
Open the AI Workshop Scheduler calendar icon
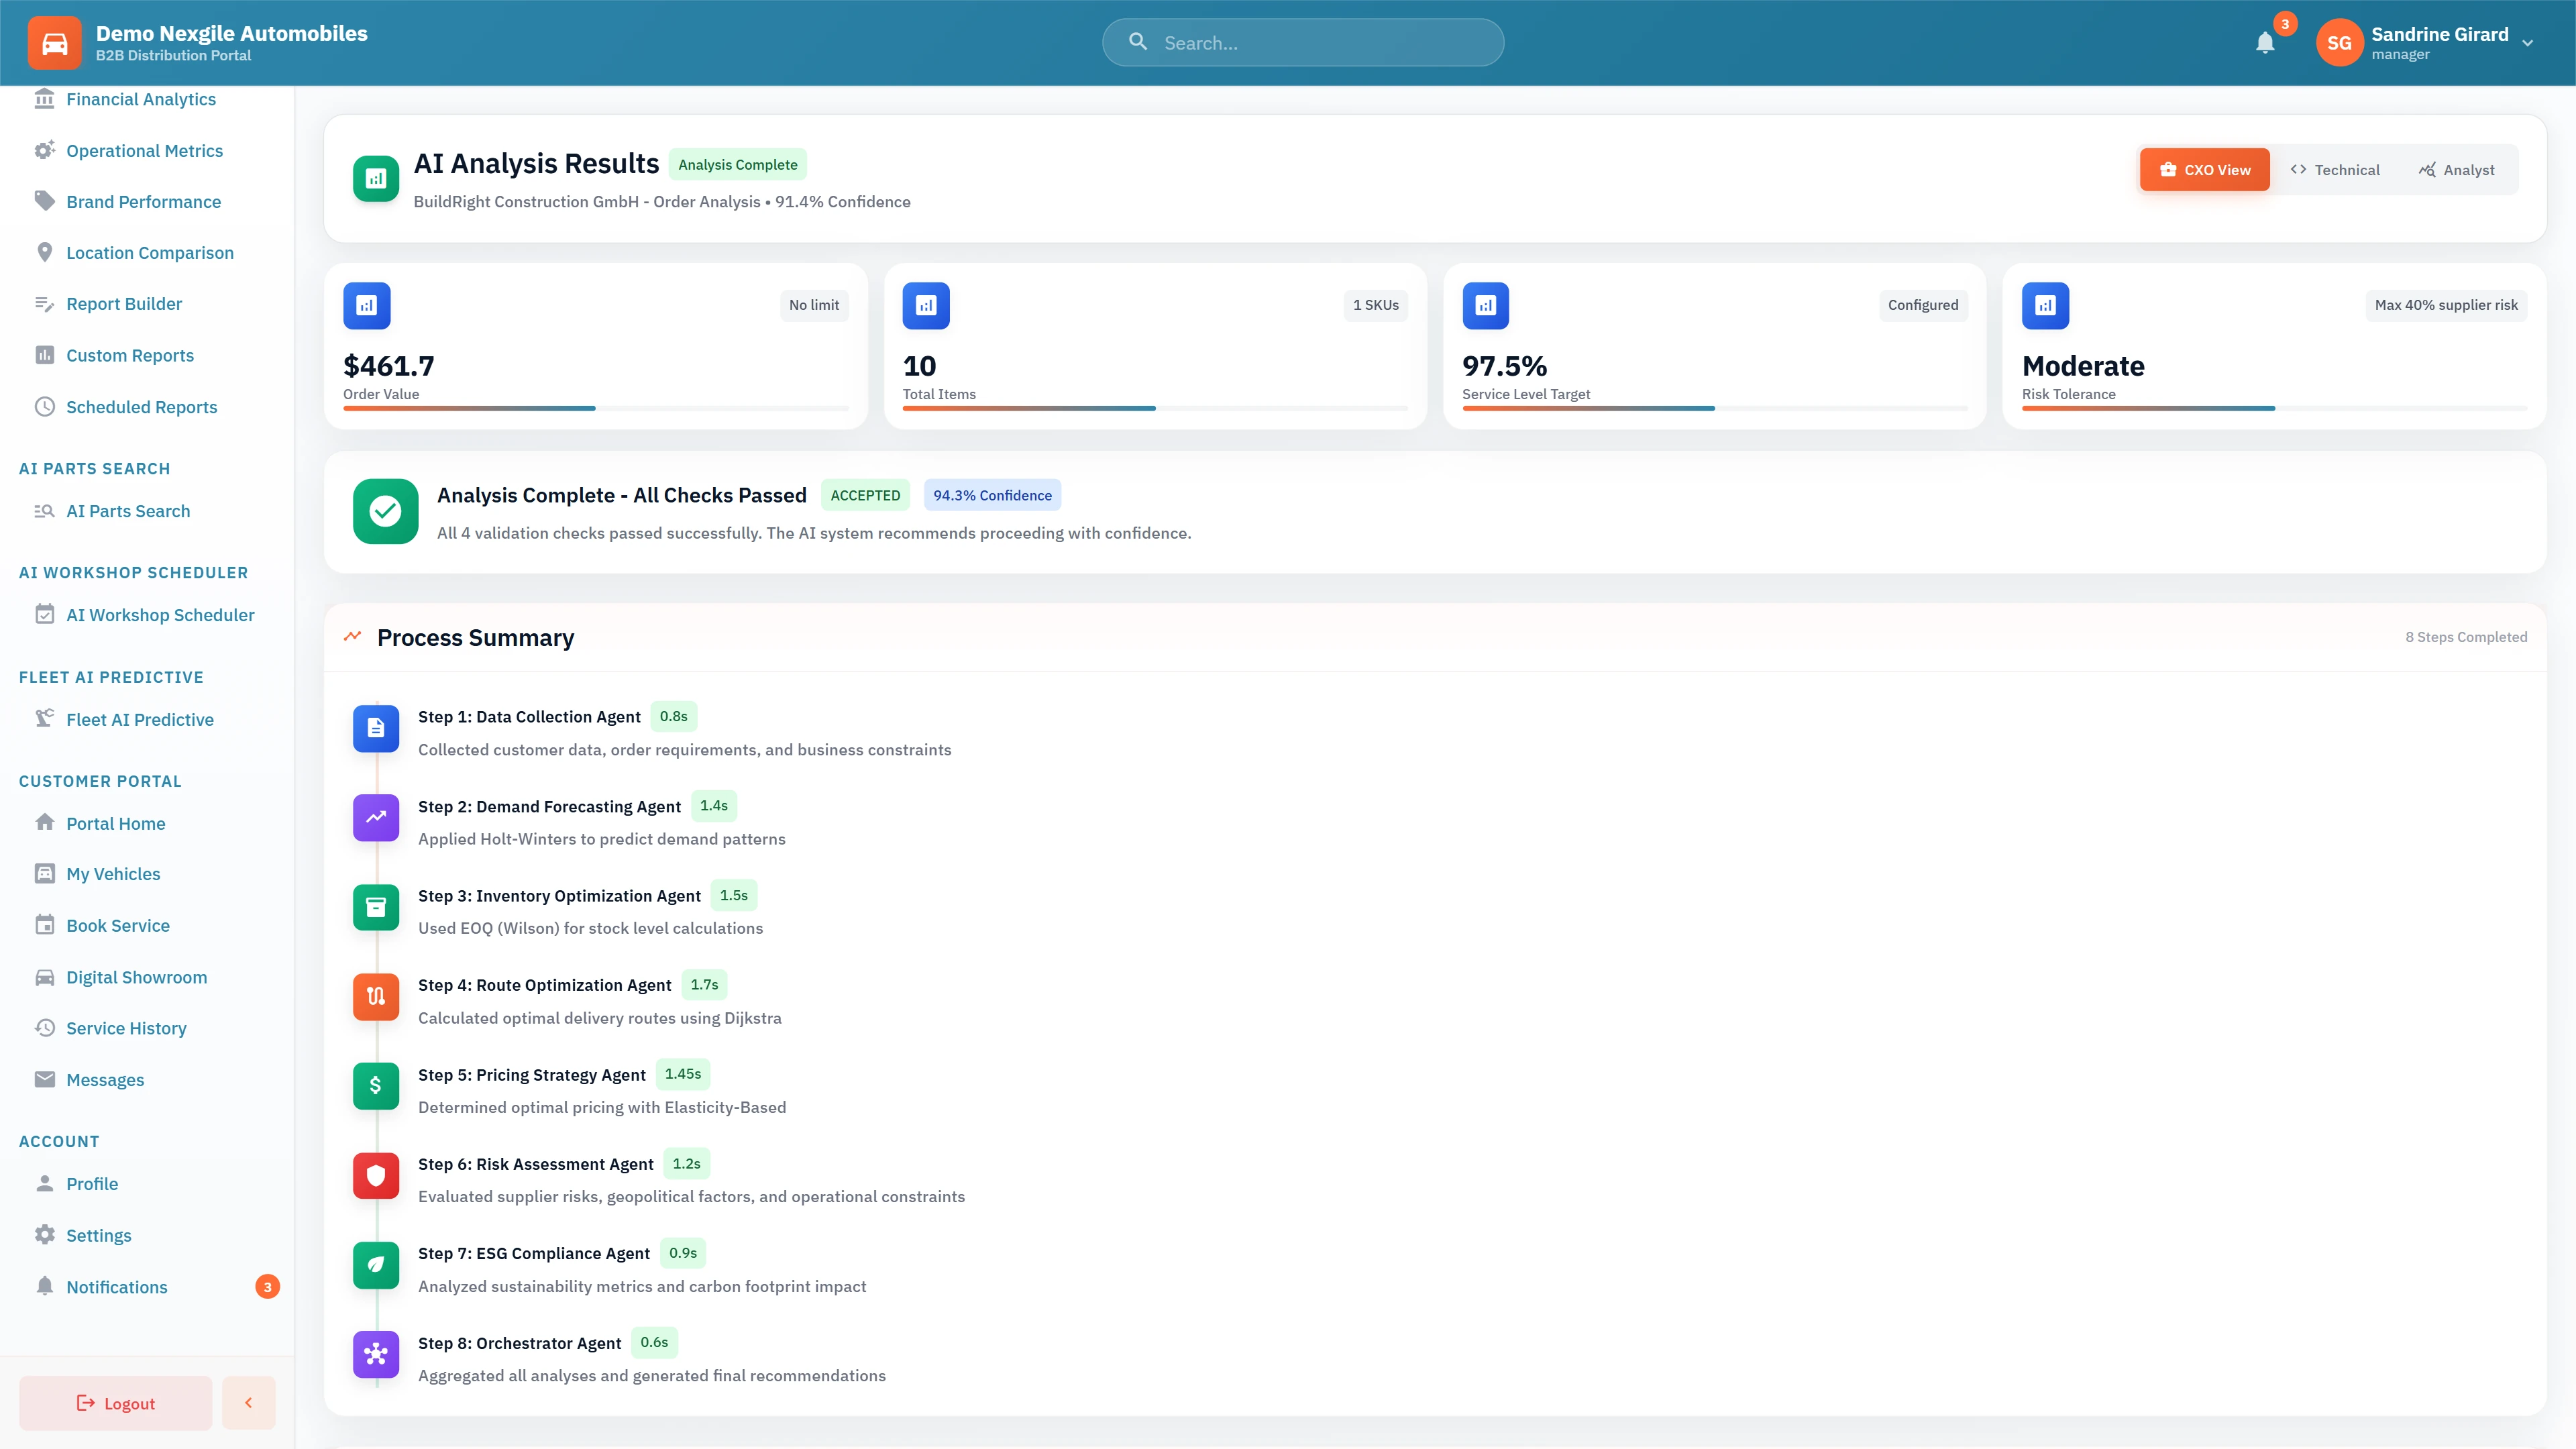(x=45, y=614)
